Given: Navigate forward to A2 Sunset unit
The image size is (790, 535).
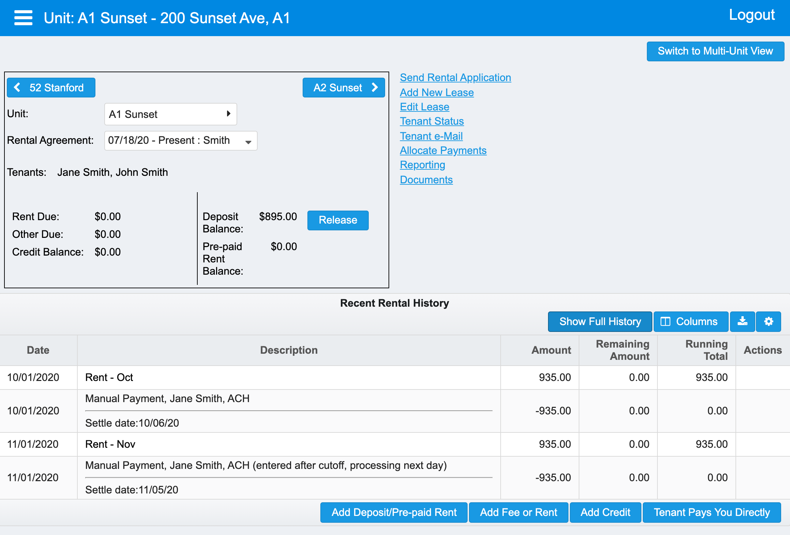Looking at the screenshot, I should pos(343,88).
